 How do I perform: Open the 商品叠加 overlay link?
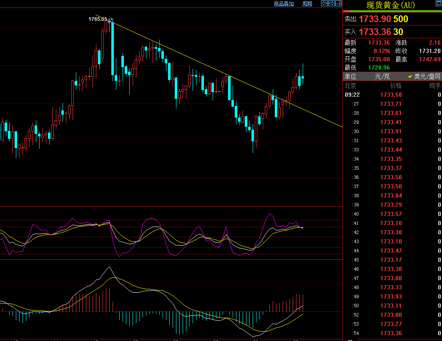click(x=284, y=4)
